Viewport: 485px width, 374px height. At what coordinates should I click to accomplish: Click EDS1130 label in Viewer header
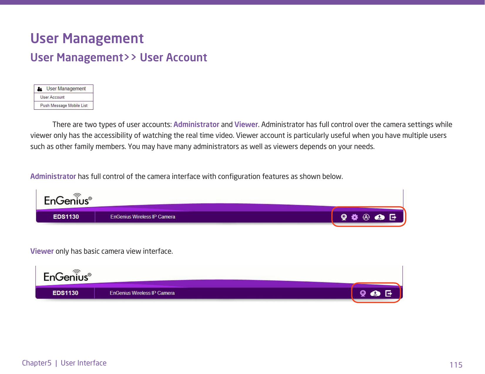click(x=66, y=293)
